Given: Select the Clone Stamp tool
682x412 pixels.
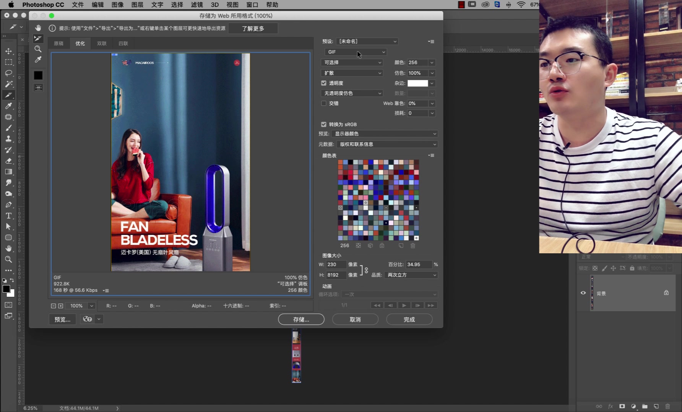Looking at the screenshot, I should tap(8, 139).
